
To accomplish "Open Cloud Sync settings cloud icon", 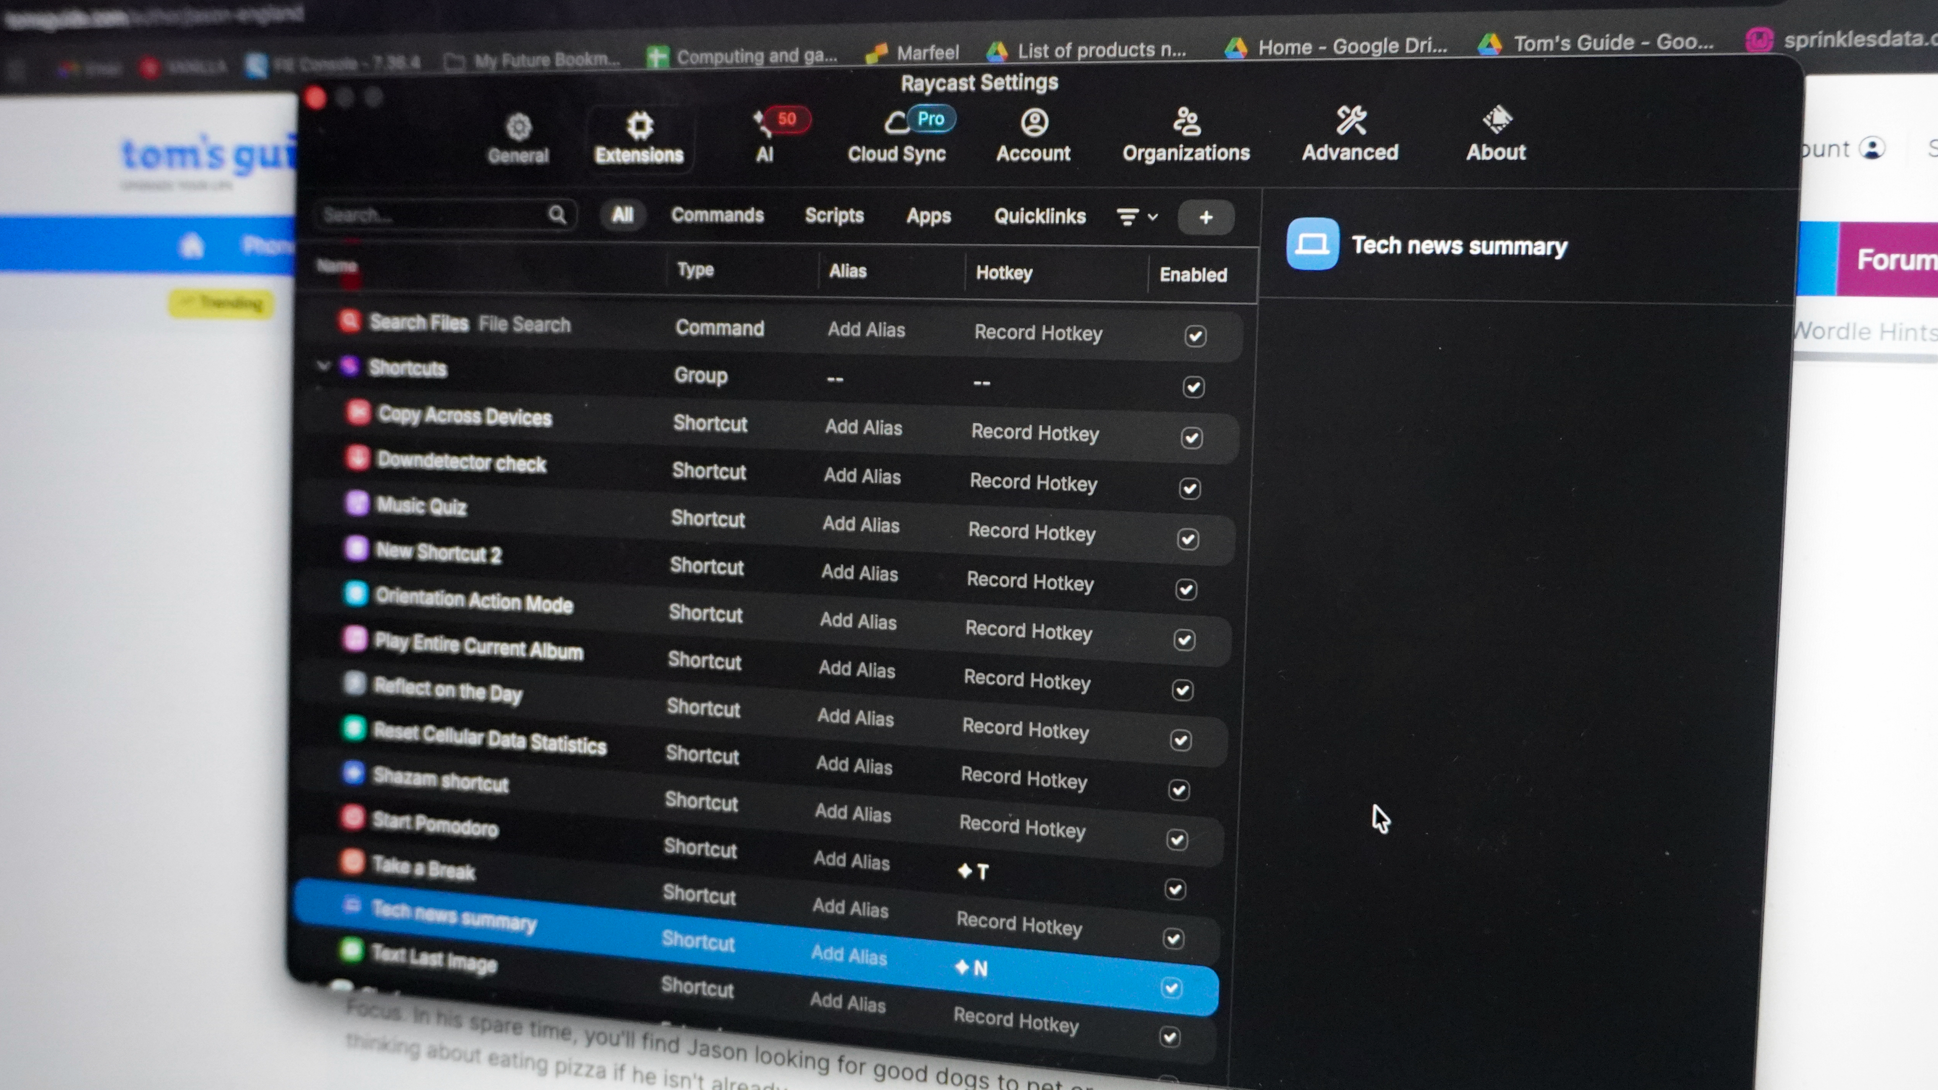I will (897, 123).
